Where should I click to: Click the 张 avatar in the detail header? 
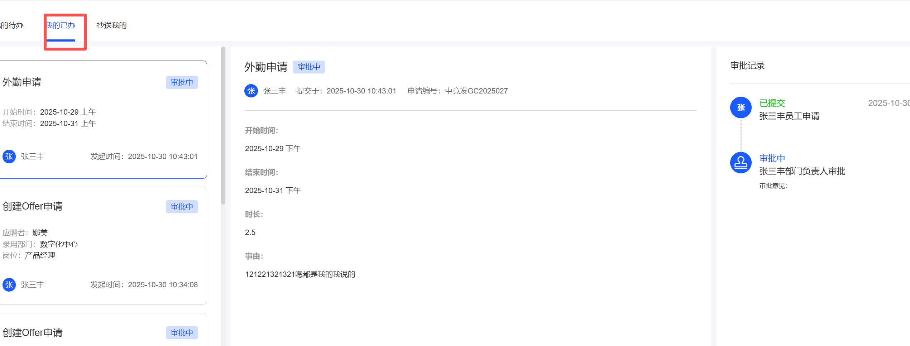coord(251,91)
